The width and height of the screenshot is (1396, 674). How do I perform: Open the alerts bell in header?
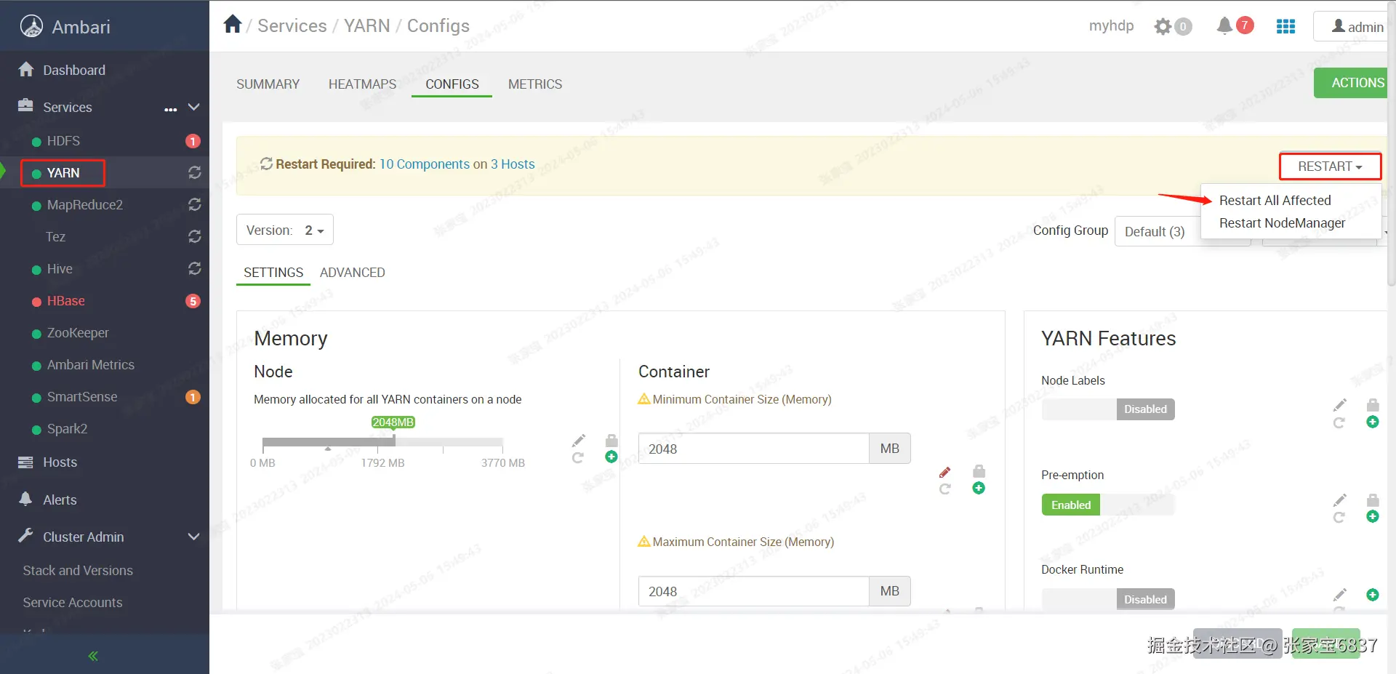tap(1224, 26)
